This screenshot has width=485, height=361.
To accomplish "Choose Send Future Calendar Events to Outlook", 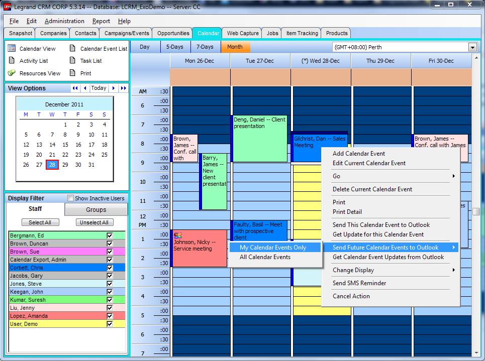I will pos(391,247).
